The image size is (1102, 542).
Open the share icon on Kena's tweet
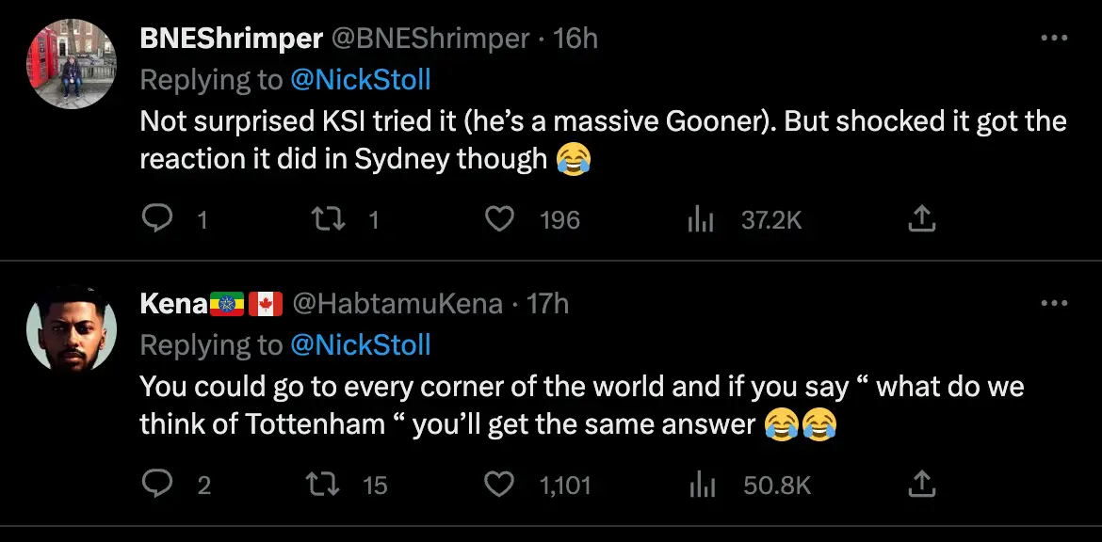[x=921, y=484]
